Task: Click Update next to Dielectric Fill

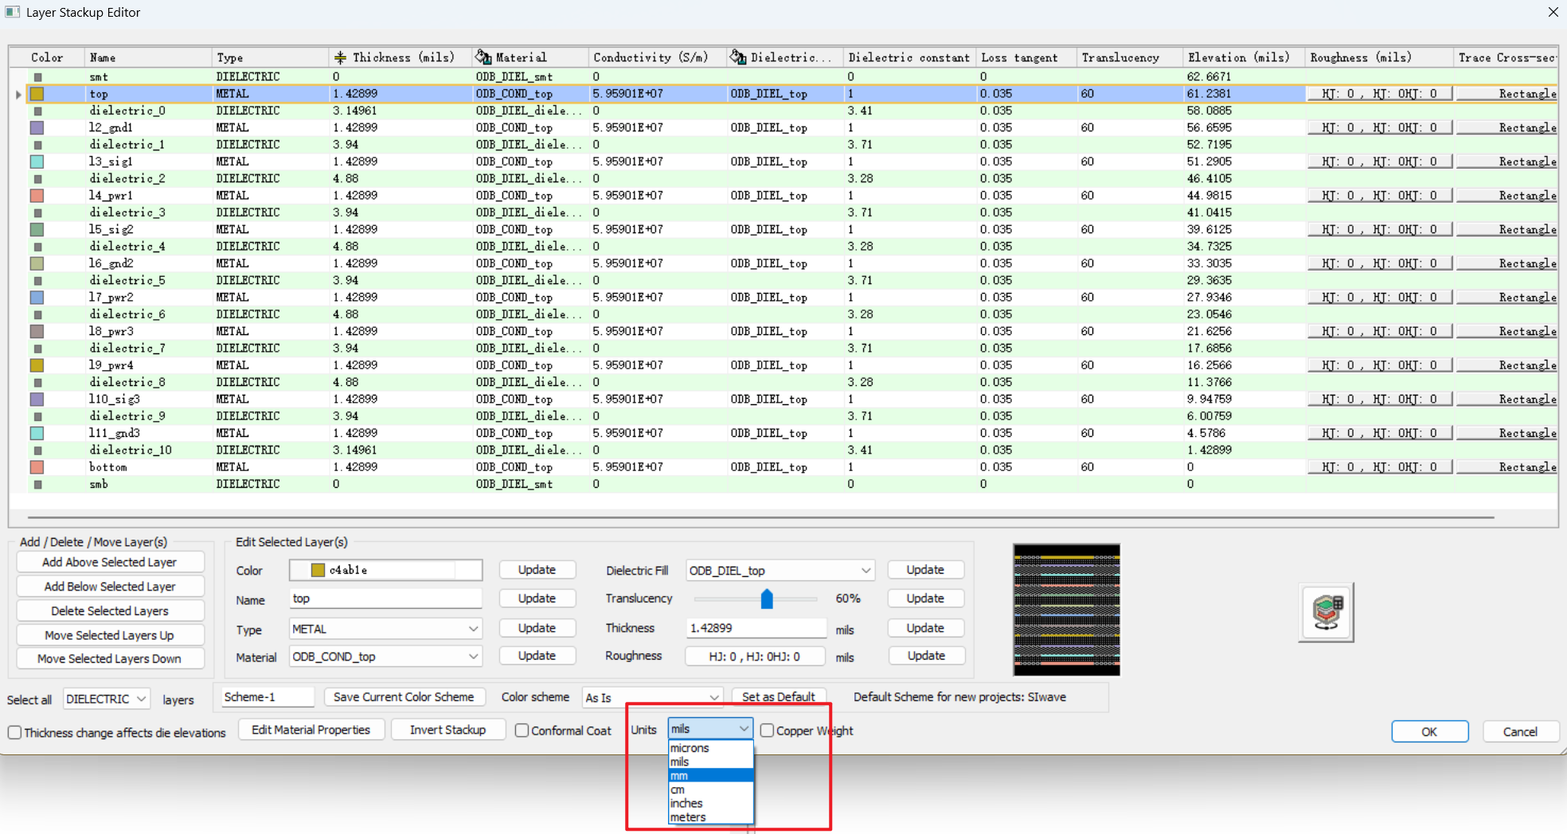Action: tap(925, 570)
